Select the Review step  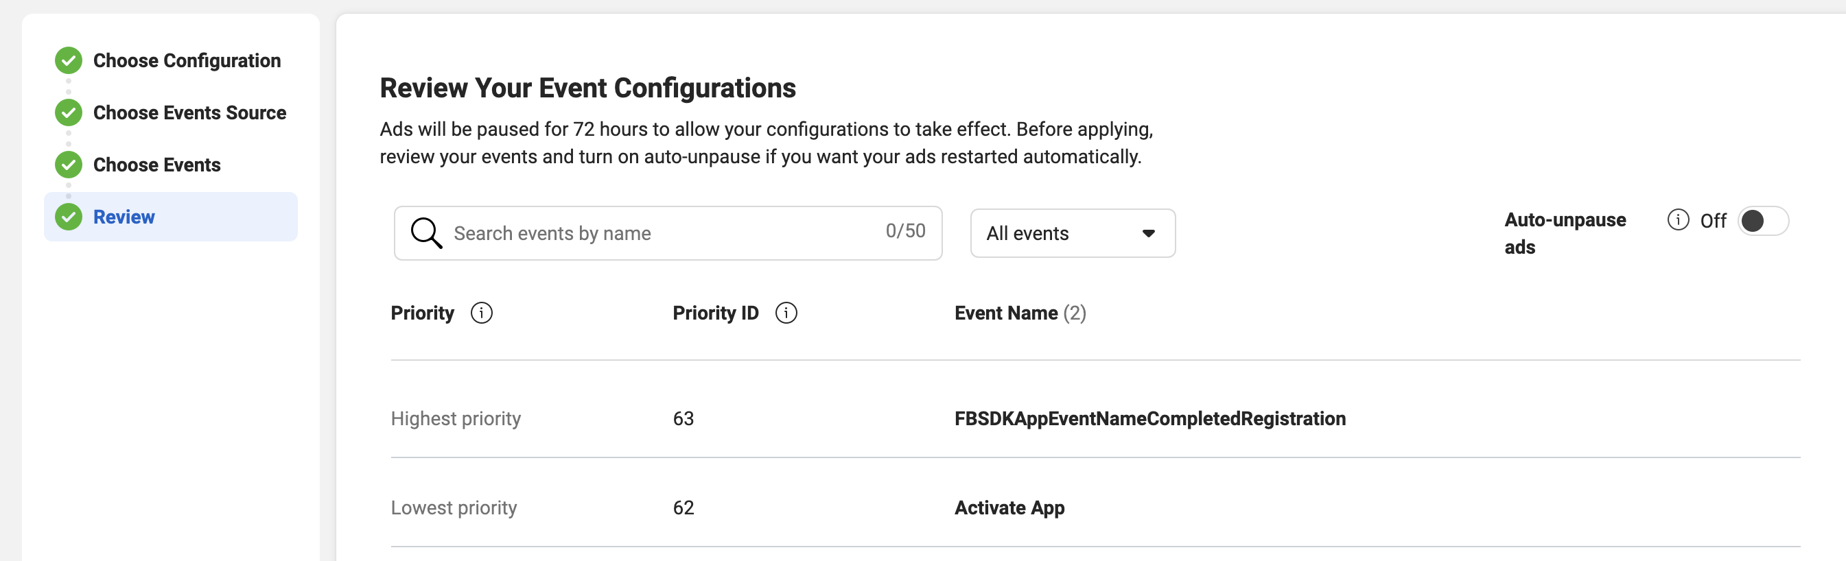(x=124, y=217)
